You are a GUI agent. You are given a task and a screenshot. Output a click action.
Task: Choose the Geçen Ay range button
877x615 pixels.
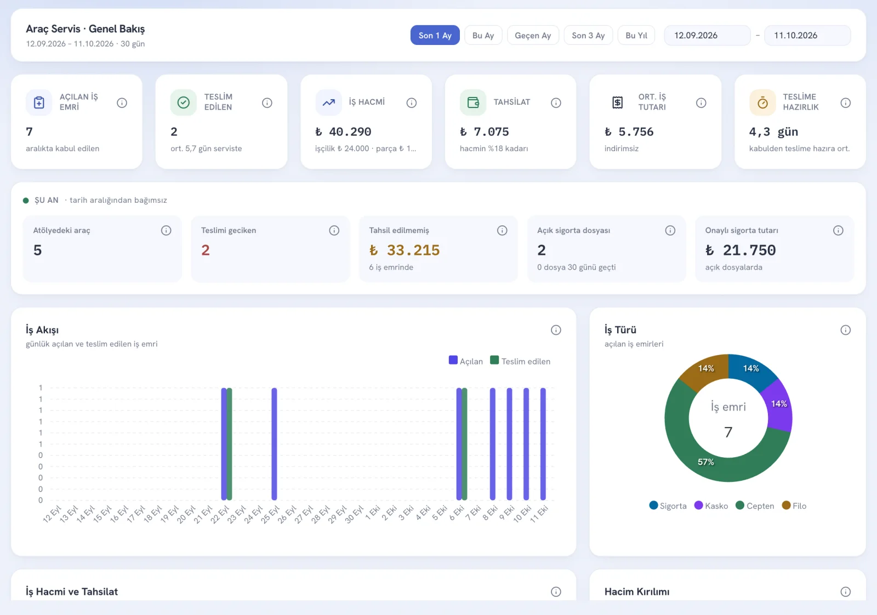point(533,35)
